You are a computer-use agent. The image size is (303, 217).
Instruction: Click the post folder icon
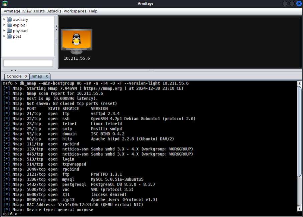pyautogui.click(x=9, y=36)
